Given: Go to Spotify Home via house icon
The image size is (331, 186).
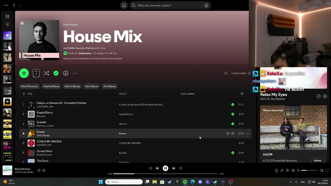Looking at the screenshot, I should click(x=124, y=5).
